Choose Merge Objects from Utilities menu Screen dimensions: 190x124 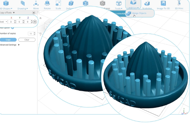pyautogui.click(x=140, y=13)
